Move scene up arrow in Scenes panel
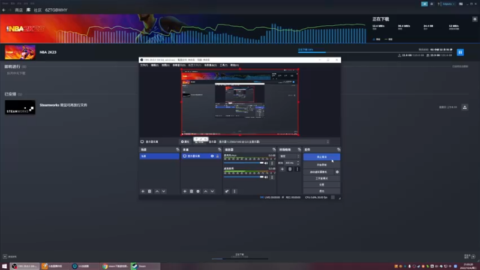 [157, 191]
